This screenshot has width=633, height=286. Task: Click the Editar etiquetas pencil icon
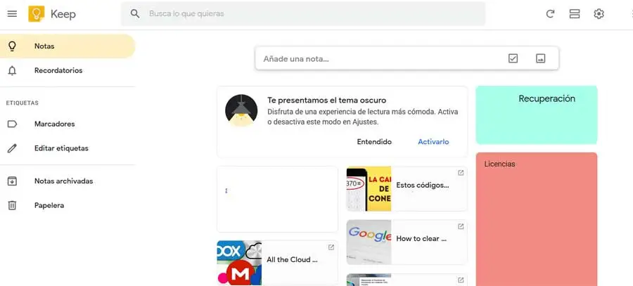click(12, 148)
